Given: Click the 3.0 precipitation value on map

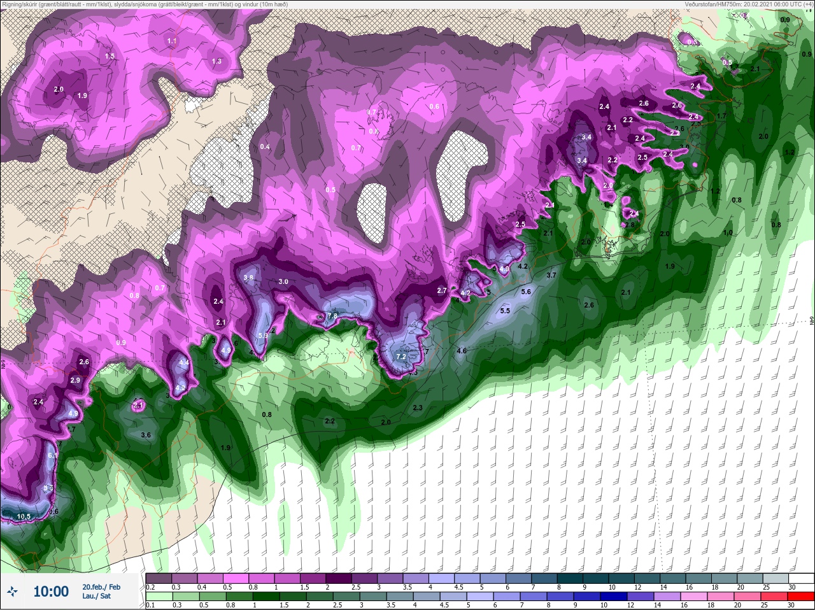Looking at the screenshot, I should [283, 281].
